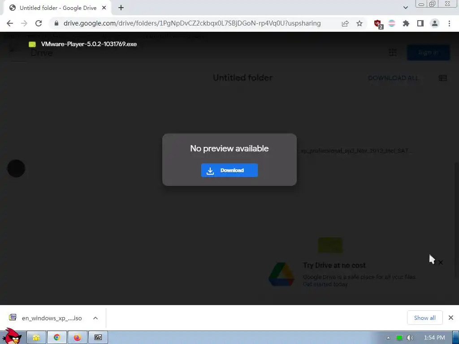The height and width of the screenshot is (344, 459).
Task: Open the volume speaker tray icon
Action: 410,338
